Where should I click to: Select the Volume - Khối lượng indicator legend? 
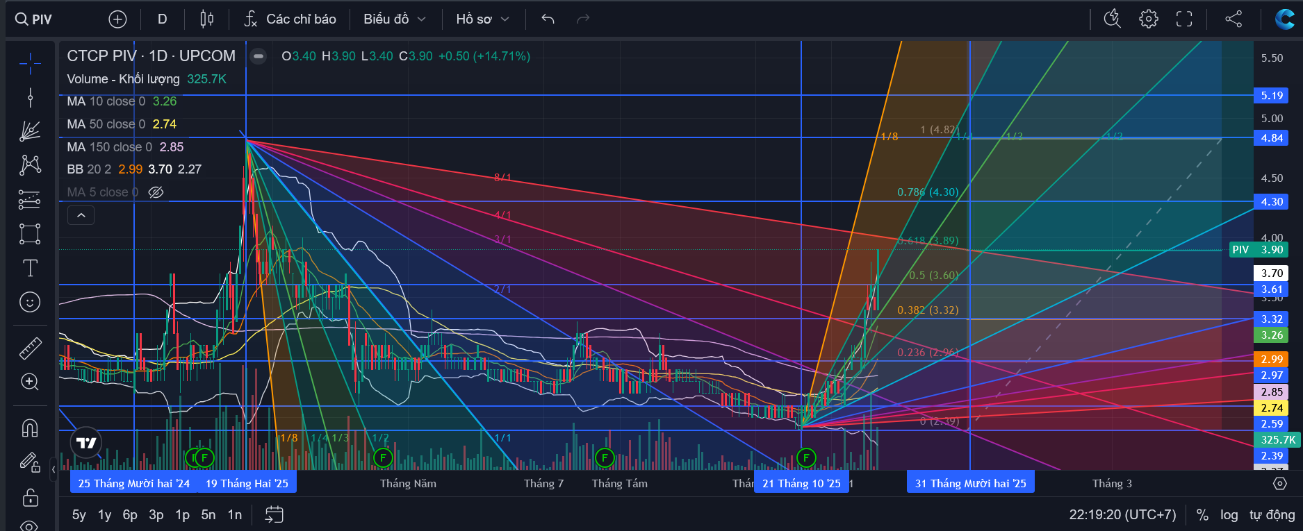[147, 79]
